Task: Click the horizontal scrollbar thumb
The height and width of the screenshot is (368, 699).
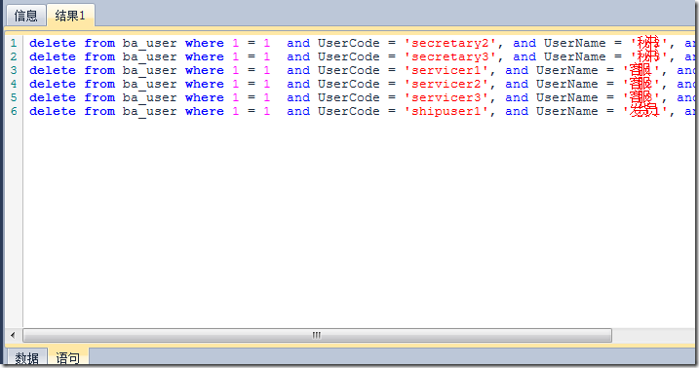Action: [x=317, y=335]
